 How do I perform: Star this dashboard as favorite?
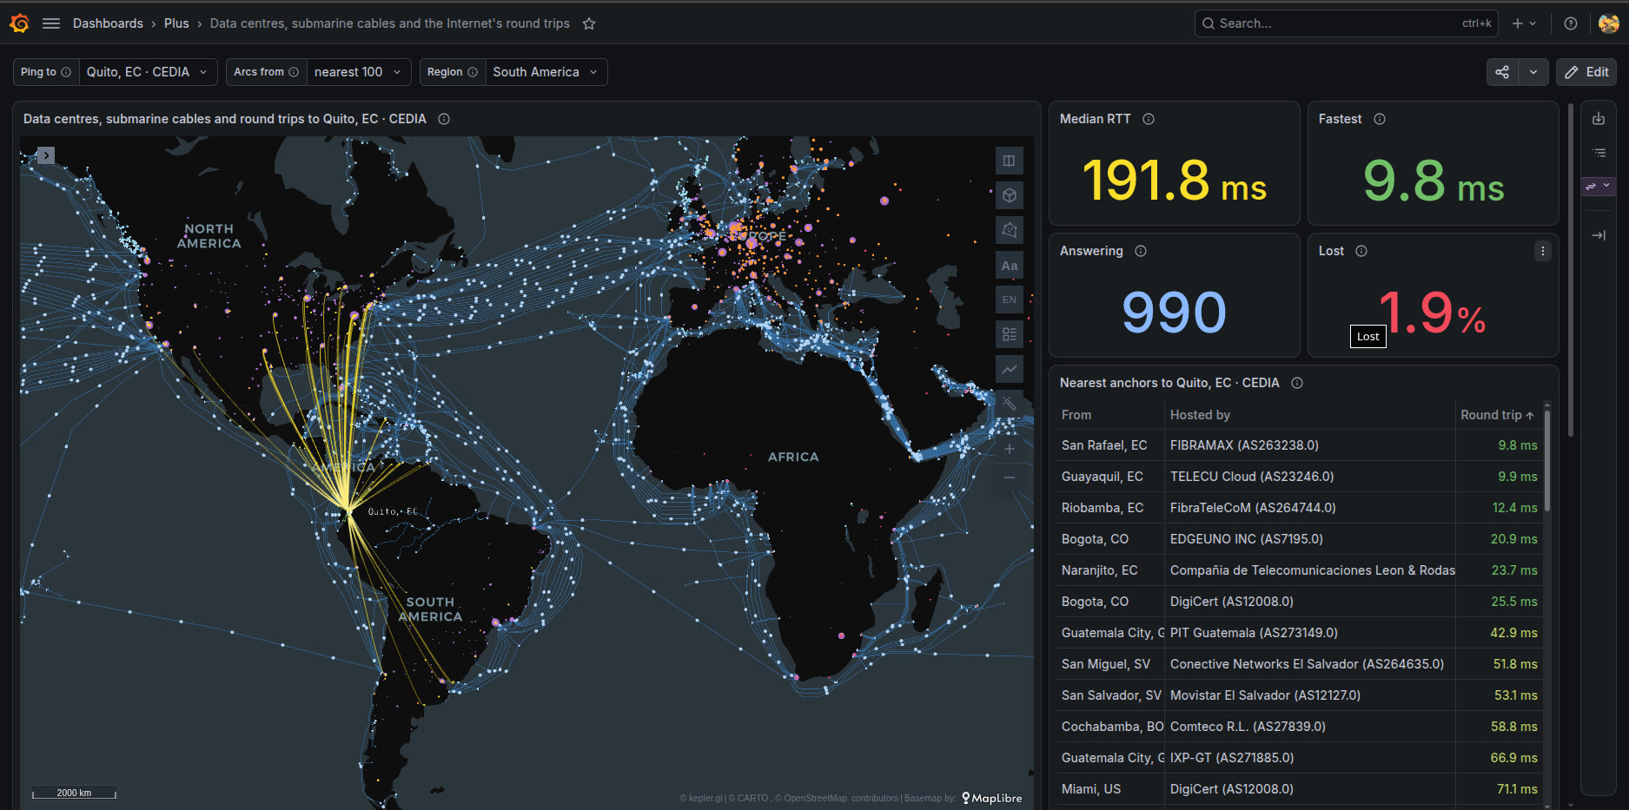coord(589,23)
